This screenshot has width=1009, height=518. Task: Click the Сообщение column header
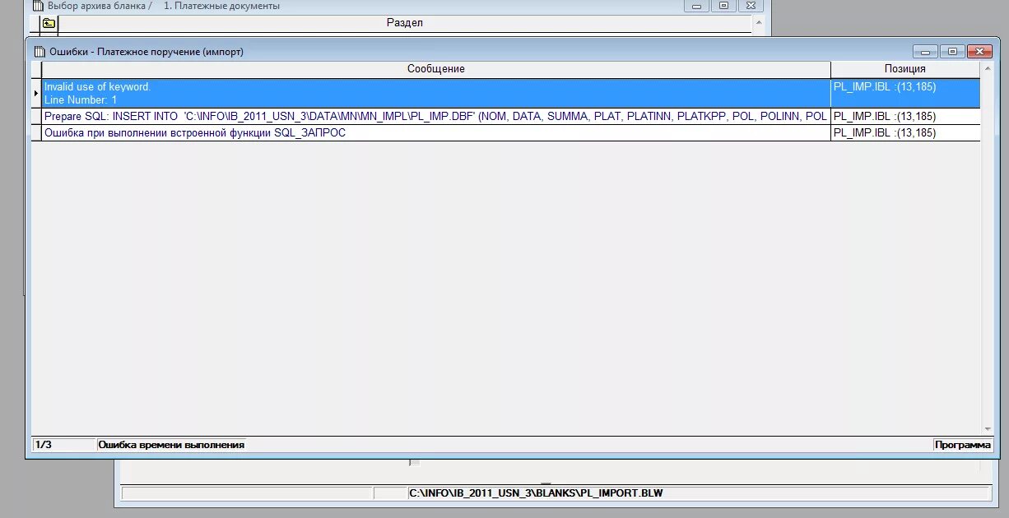pos(436,69)
